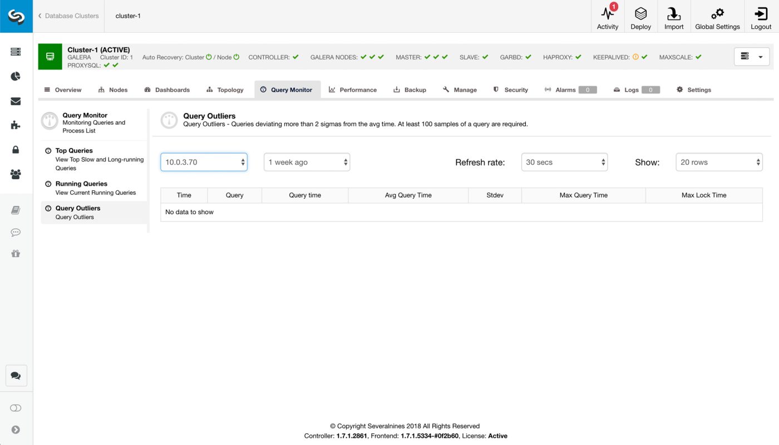Click the documentation book icon in the sidebar

click(16, 210)
